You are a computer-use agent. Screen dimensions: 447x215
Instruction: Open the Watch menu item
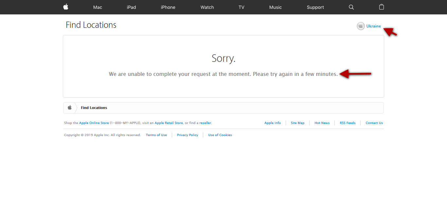click(x=207, y=7)
